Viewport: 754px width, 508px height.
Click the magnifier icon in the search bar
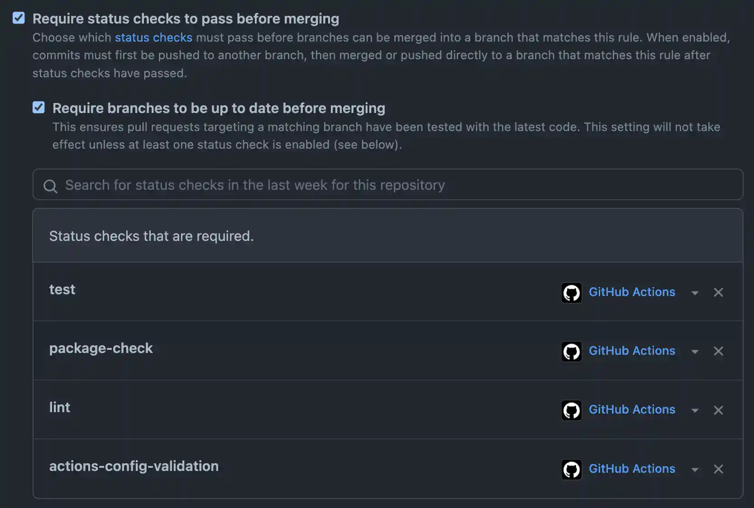pyautogui.click(x=50, y=185)
